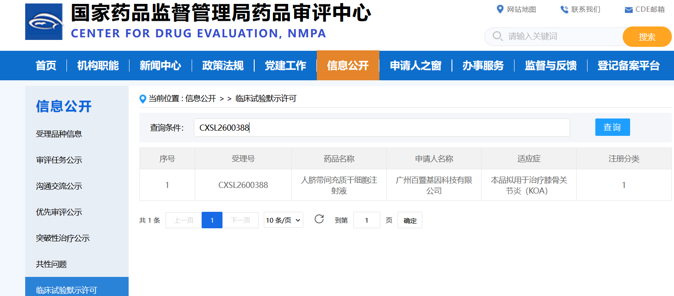Click the 上一页 pagination button
Screen dimensions: 674x296
[x=184, y=220]
